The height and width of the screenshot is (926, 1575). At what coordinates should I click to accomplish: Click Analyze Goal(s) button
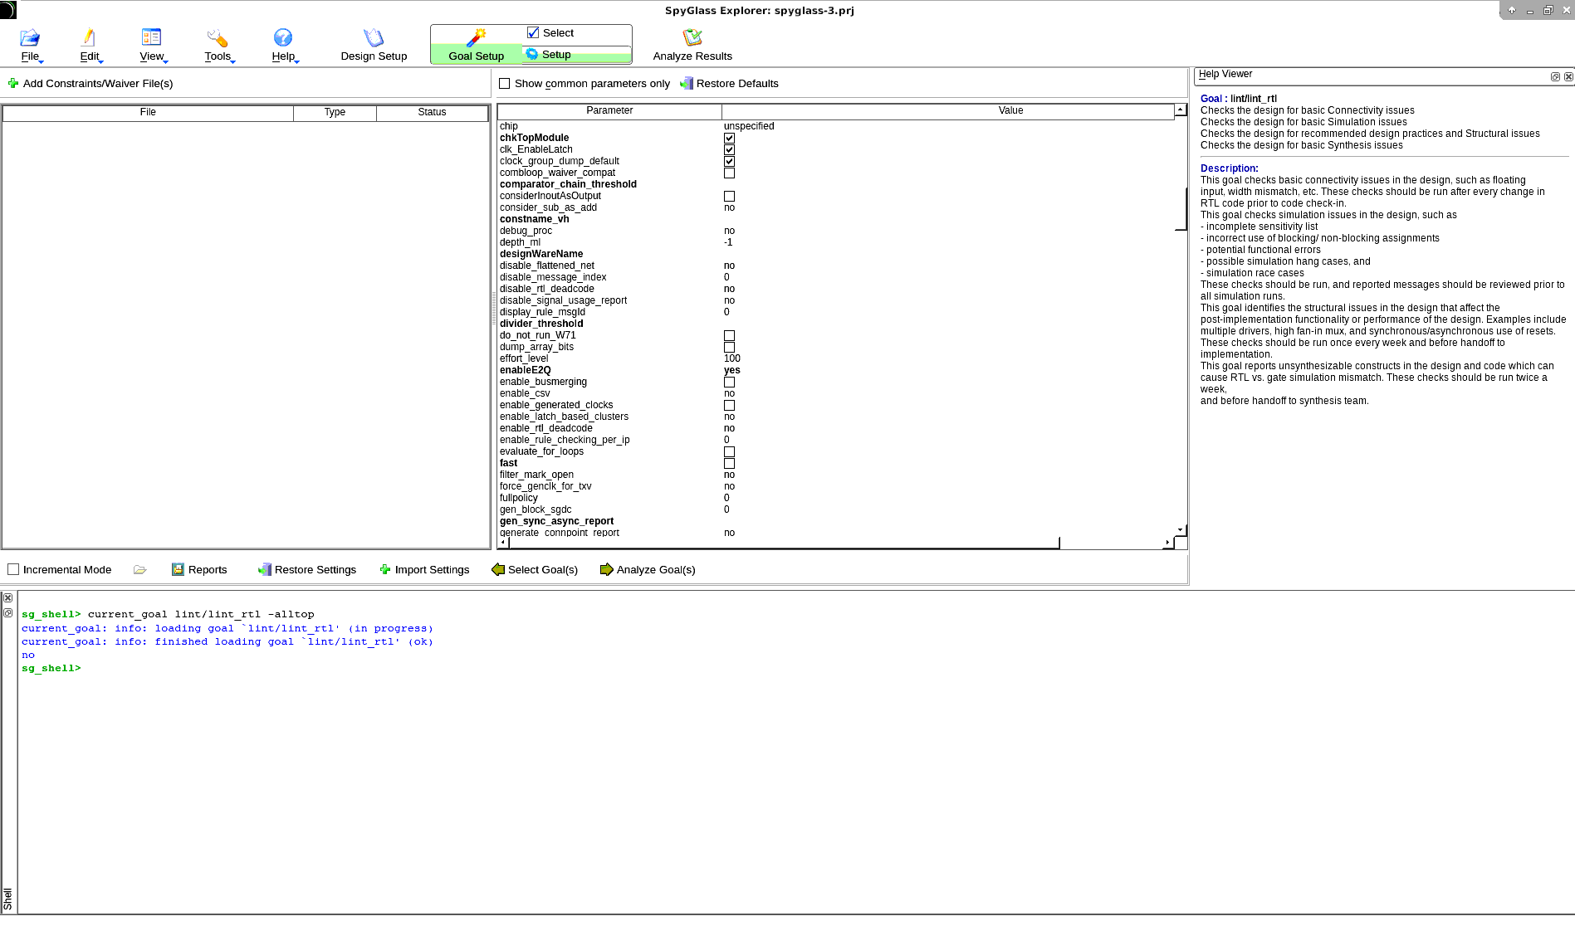648,569
